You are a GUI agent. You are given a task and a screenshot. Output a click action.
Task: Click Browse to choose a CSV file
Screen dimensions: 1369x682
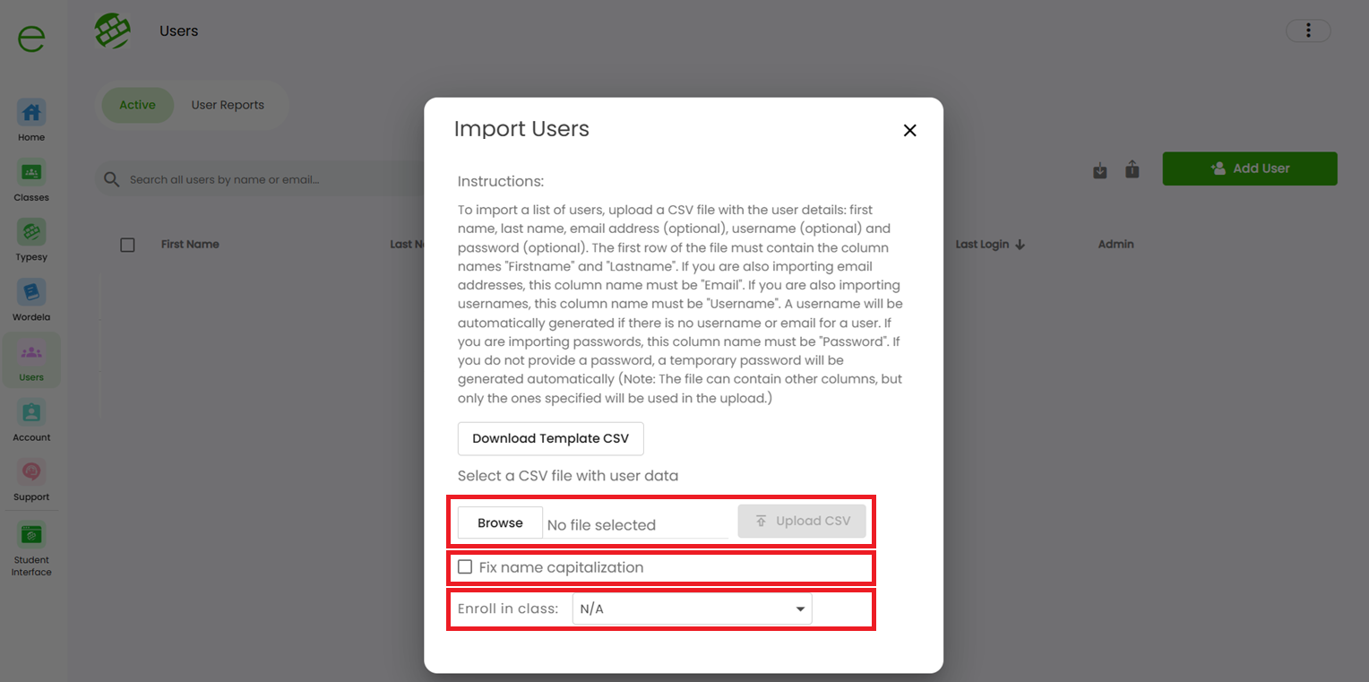[500, 522]
